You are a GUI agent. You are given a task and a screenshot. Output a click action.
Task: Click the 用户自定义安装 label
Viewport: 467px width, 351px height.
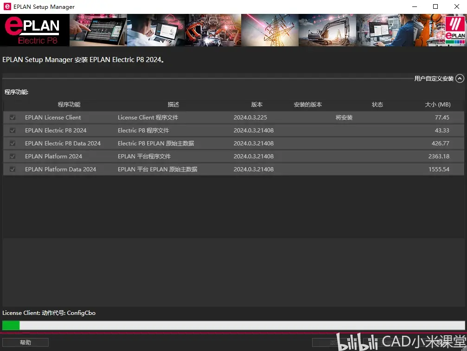pyautogui.click(x=434, y=79)
